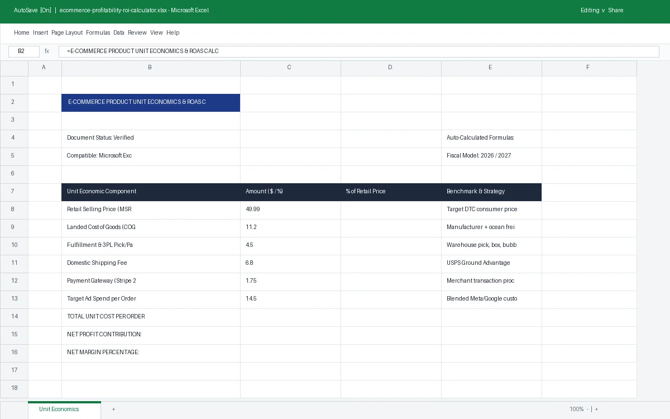
Task: Select the 'TOTAL UNIT COST PER ORDER' cell
Action: click(151, 317)
